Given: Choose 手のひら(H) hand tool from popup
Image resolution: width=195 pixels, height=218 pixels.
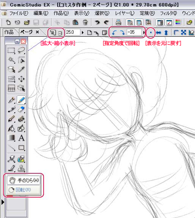Looking at the screenshot, I should [24, 180].
